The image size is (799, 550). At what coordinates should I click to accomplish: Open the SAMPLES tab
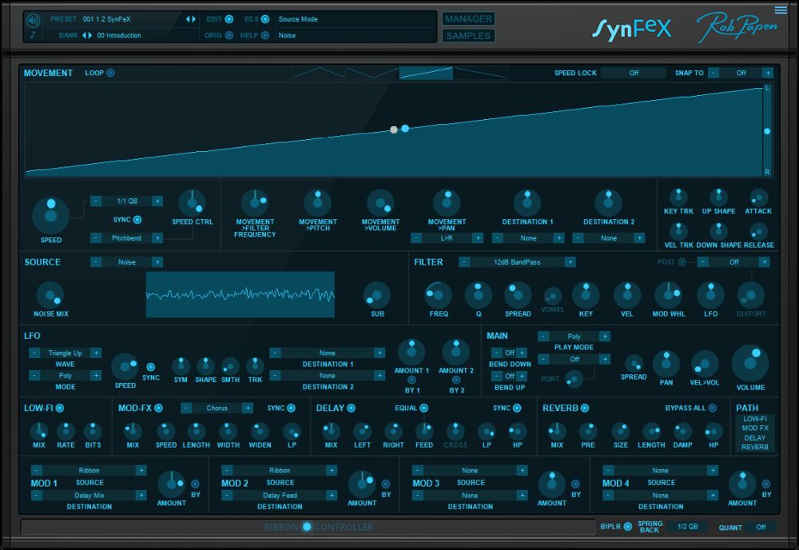pos(468,36)
